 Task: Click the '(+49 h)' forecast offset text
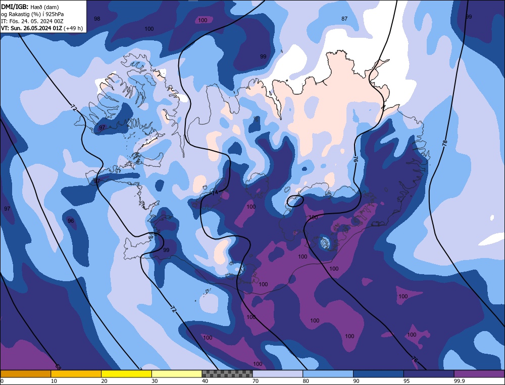pyautogui.click(x=73, y=28)
